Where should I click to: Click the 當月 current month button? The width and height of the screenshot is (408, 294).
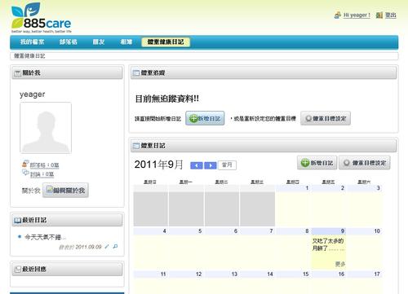click(x=227, y=165)
